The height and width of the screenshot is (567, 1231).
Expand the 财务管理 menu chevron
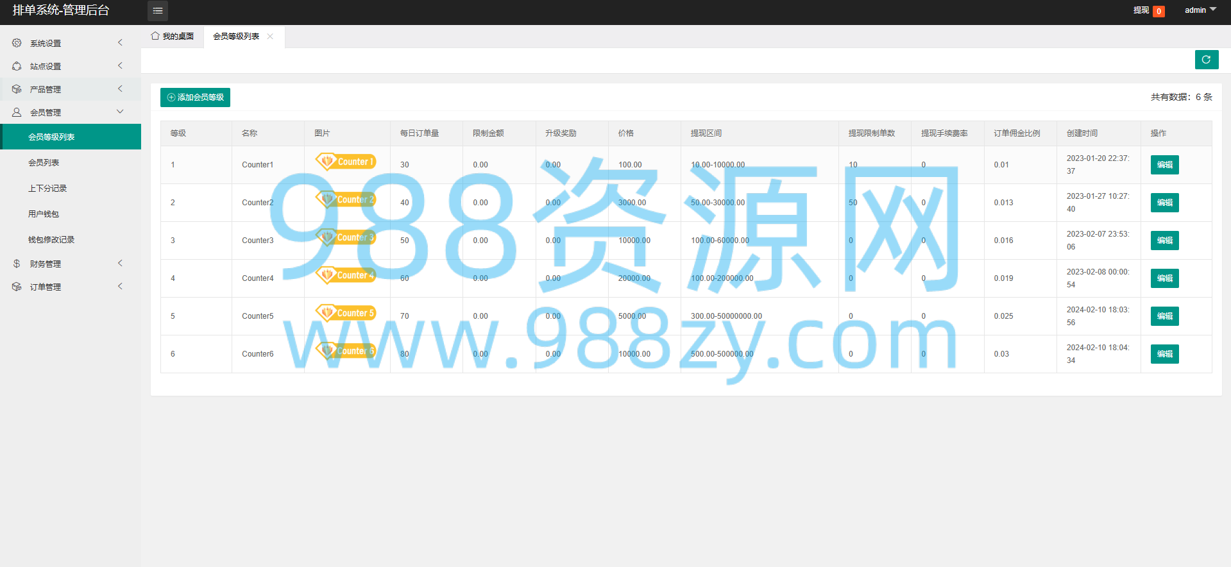tap(120, 263)
